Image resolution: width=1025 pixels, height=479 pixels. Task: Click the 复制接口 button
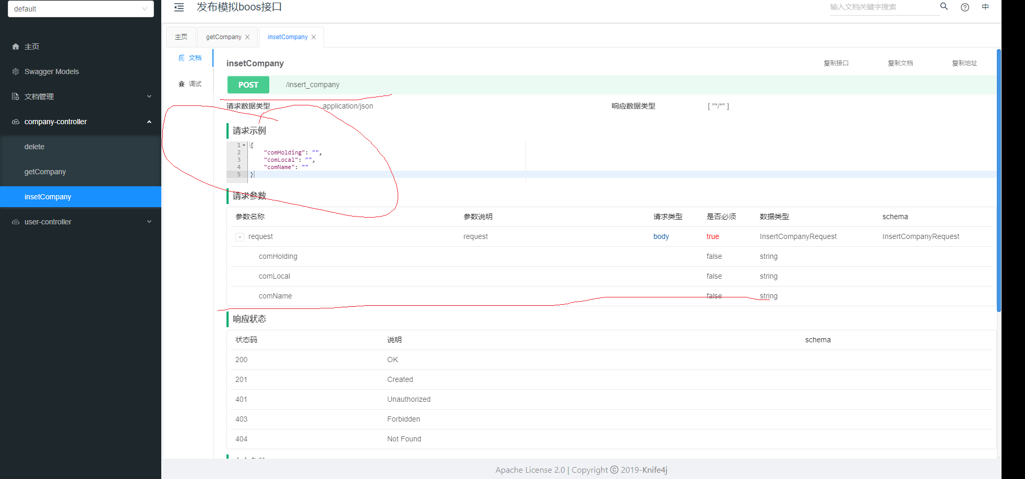click(836, 63)
